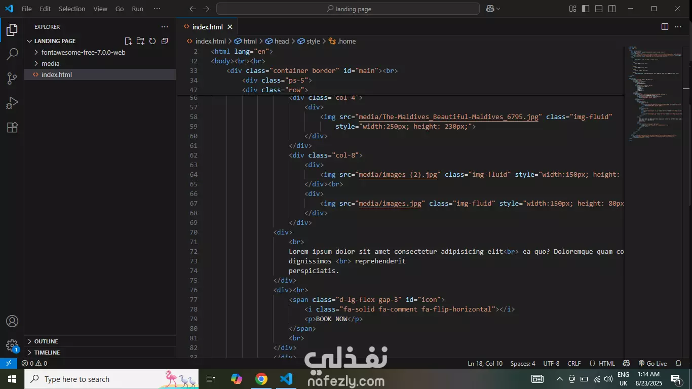The width and height of the screenshot is (692, 389).
Task: Click the New Folder icon in Explorer
Action: (x=140, y=41)
